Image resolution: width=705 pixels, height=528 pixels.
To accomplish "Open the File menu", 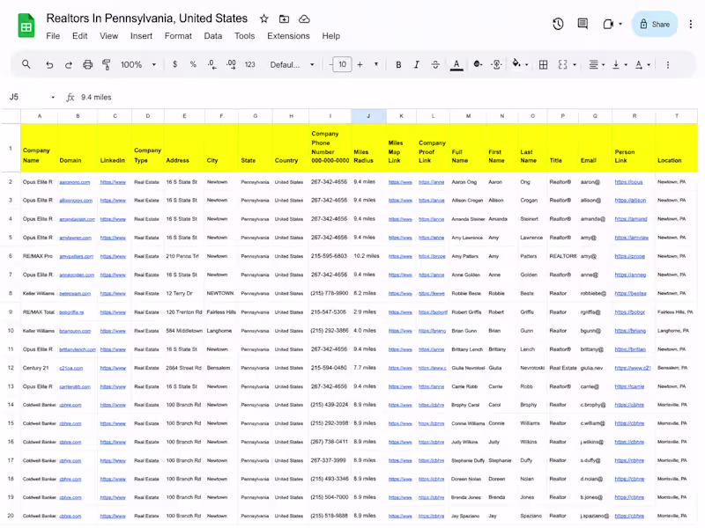I will point(53,36).
